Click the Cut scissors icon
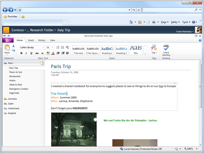Image resolution: width=204 pixels, height=153 pixels. [13, 46]
